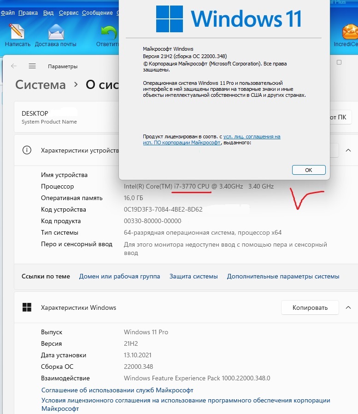Collapse the Характеристики устройства section

pyautogui.click(x=348, y=150)
